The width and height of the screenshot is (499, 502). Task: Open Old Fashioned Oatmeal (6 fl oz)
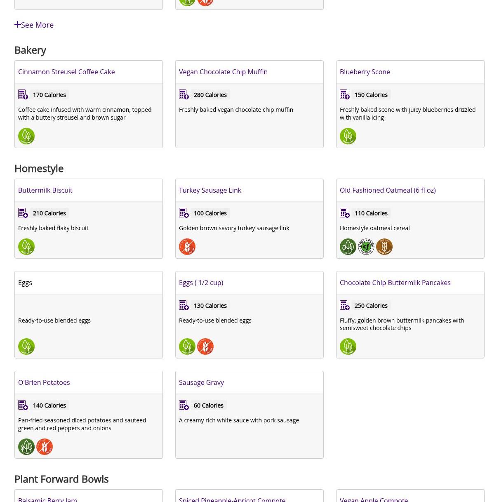pos(388,190)
